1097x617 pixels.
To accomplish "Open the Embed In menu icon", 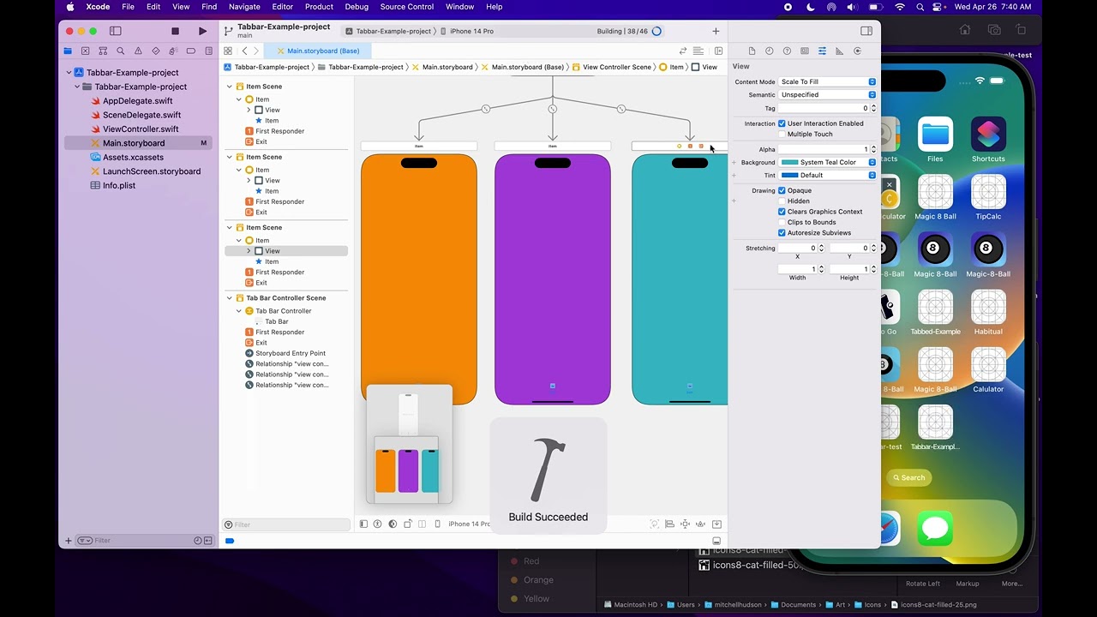I will tap(716, 524).
